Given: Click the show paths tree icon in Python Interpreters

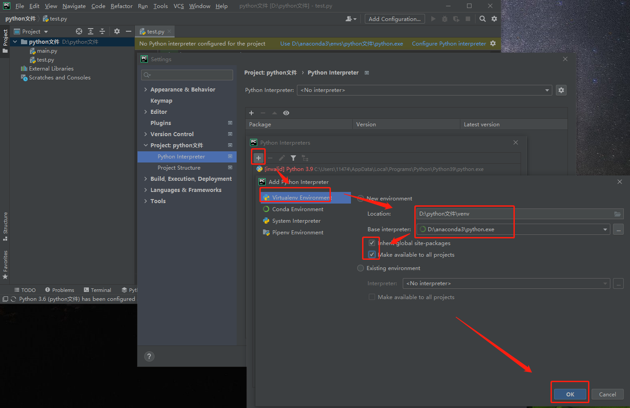Looking at the screenshot, I should (305, 158).
